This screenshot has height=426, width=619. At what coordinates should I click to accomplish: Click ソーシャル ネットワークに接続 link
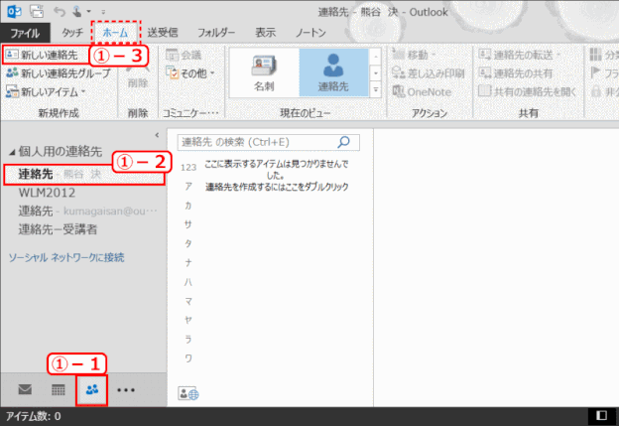66,257
